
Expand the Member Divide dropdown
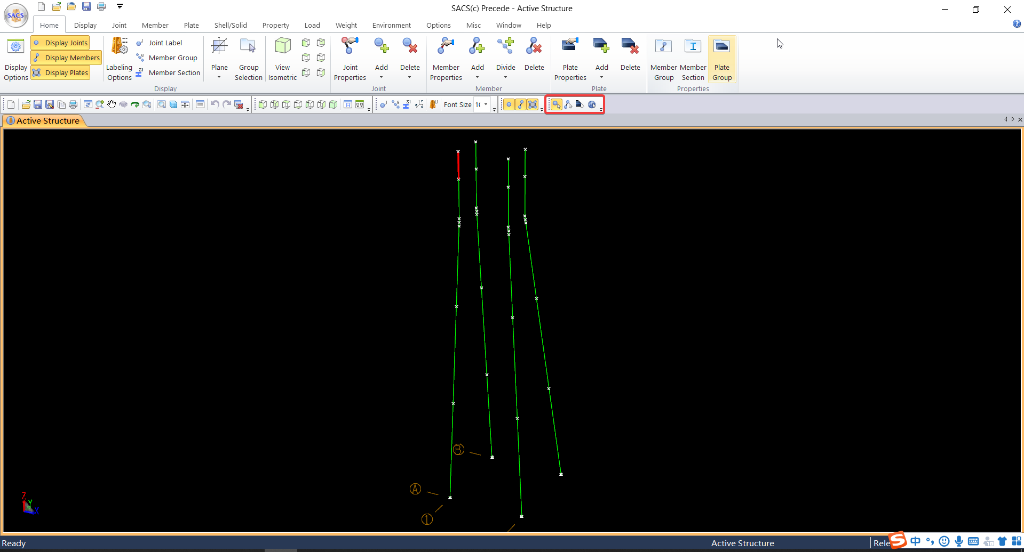pos(505,77)
